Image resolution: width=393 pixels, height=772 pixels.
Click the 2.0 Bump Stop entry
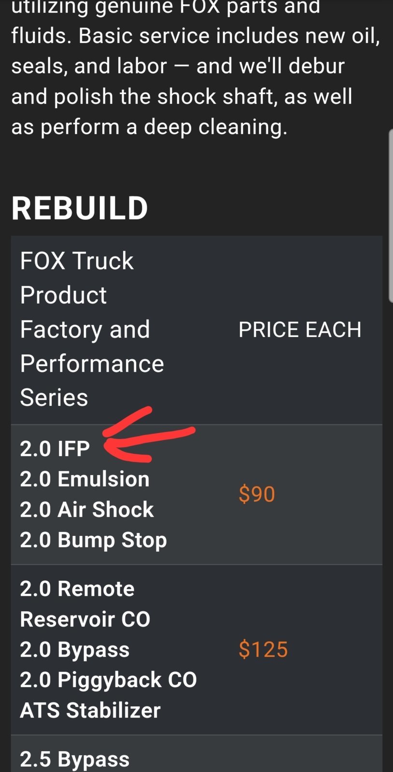[93, 540]
